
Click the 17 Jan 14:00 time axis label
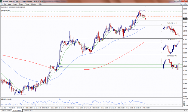(x=88, y=108)
